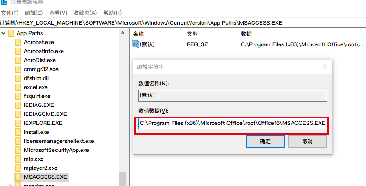Viewport: 366px width, 186px height.
Task: Click the mplayer2.exe tree label
Action: pyautogui.click(x=41, y=168)
